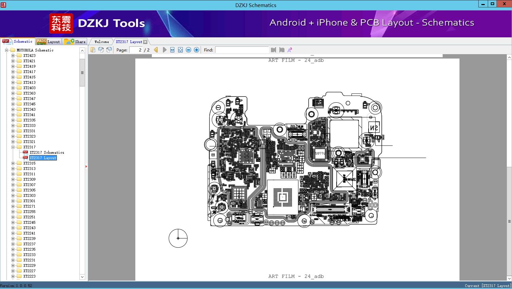The image size is (512, 289).
Task: Collapse the MOTOROLA Schematic root node
Action: pyautogui.click(x=6, y=50)
